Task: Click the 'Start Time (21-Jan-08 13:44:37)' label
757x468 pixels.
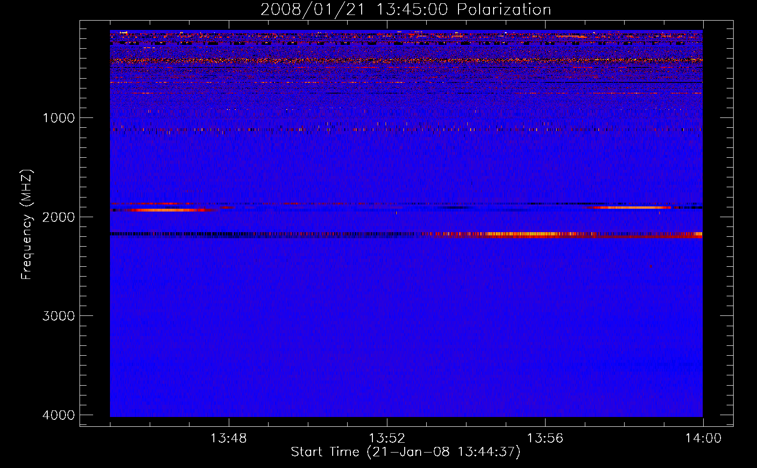Action: 406,452
